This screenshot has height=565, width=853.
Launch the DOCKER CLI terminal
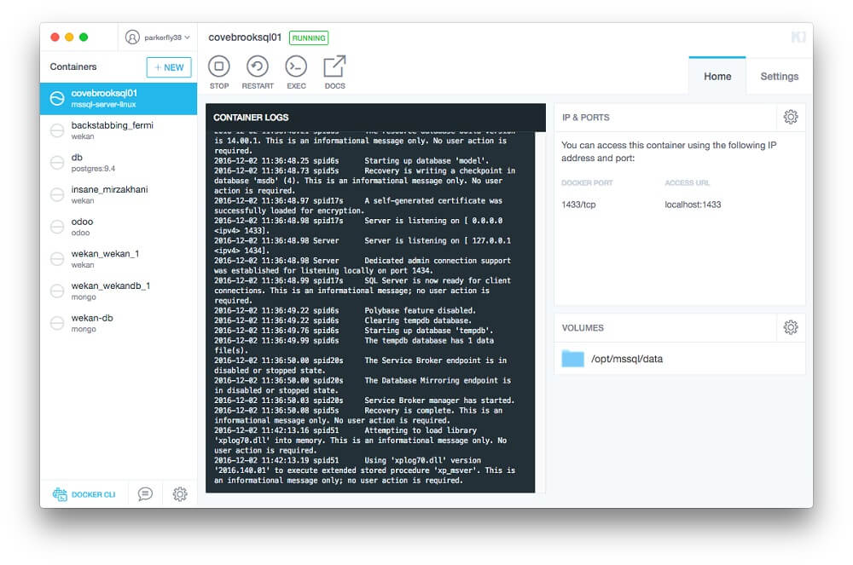tap(85, 494)
